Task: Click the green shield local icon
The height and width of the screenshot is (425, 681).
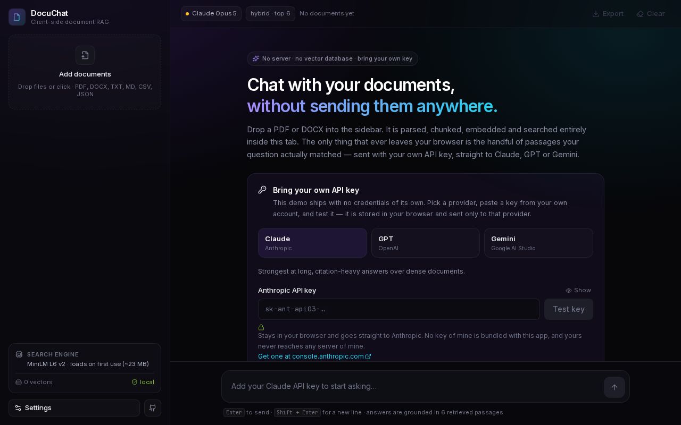Action: [135, 382]
